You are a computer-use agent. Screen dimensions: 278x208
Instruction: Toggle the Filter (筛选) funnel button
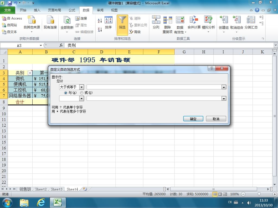[122, 25]
